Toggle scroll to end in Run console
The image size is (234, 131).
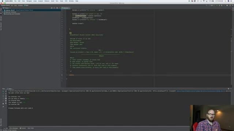[6, 99]
